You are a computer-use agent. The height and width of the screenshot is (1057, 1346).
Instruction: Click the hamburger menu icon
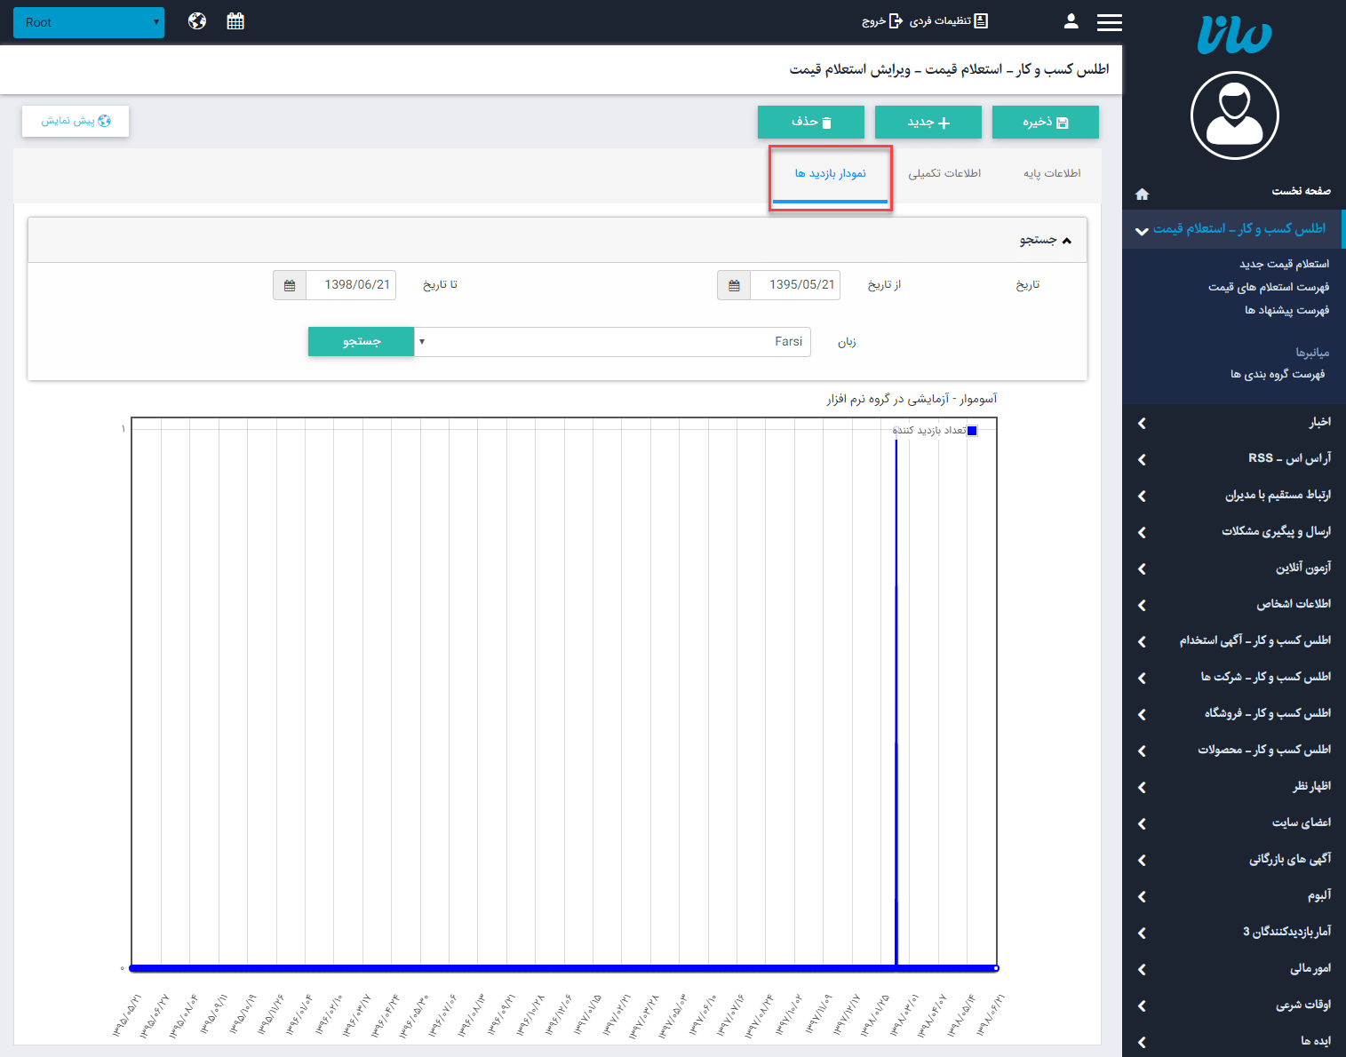coord(1109,22)
